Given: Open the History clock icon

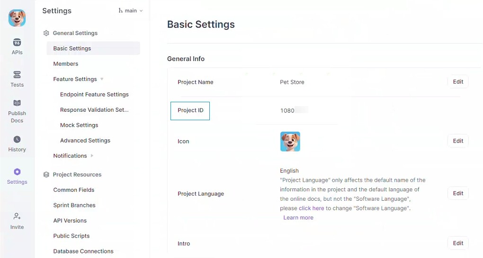Looking at the screenshot, I should coord(17,140).
